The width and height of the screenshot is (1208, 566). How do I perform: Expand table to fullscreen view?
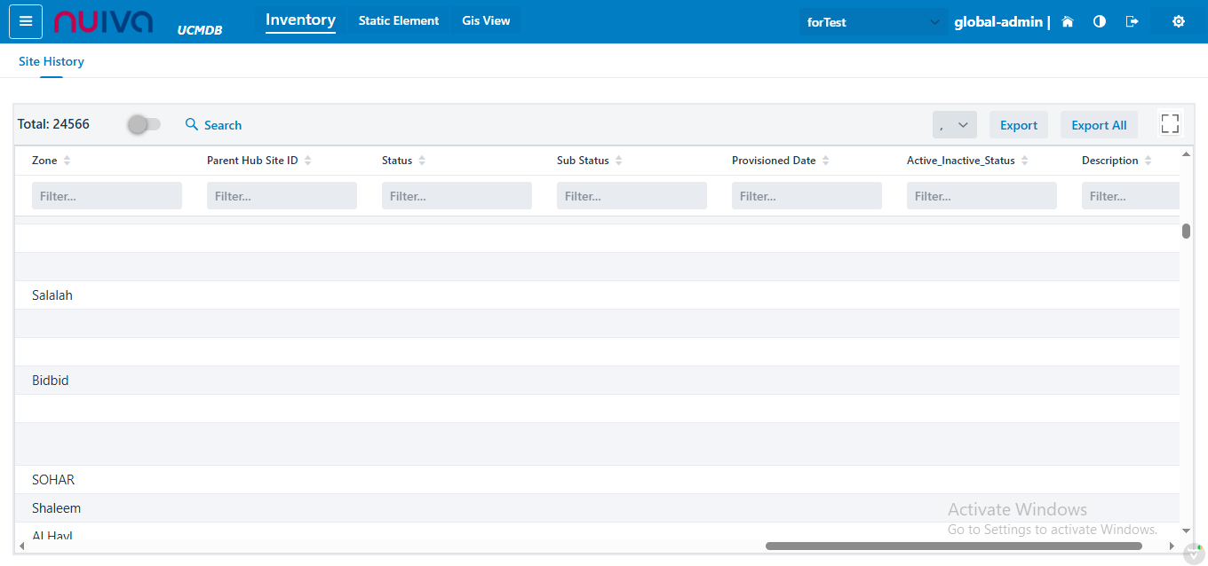(1170, 124)
